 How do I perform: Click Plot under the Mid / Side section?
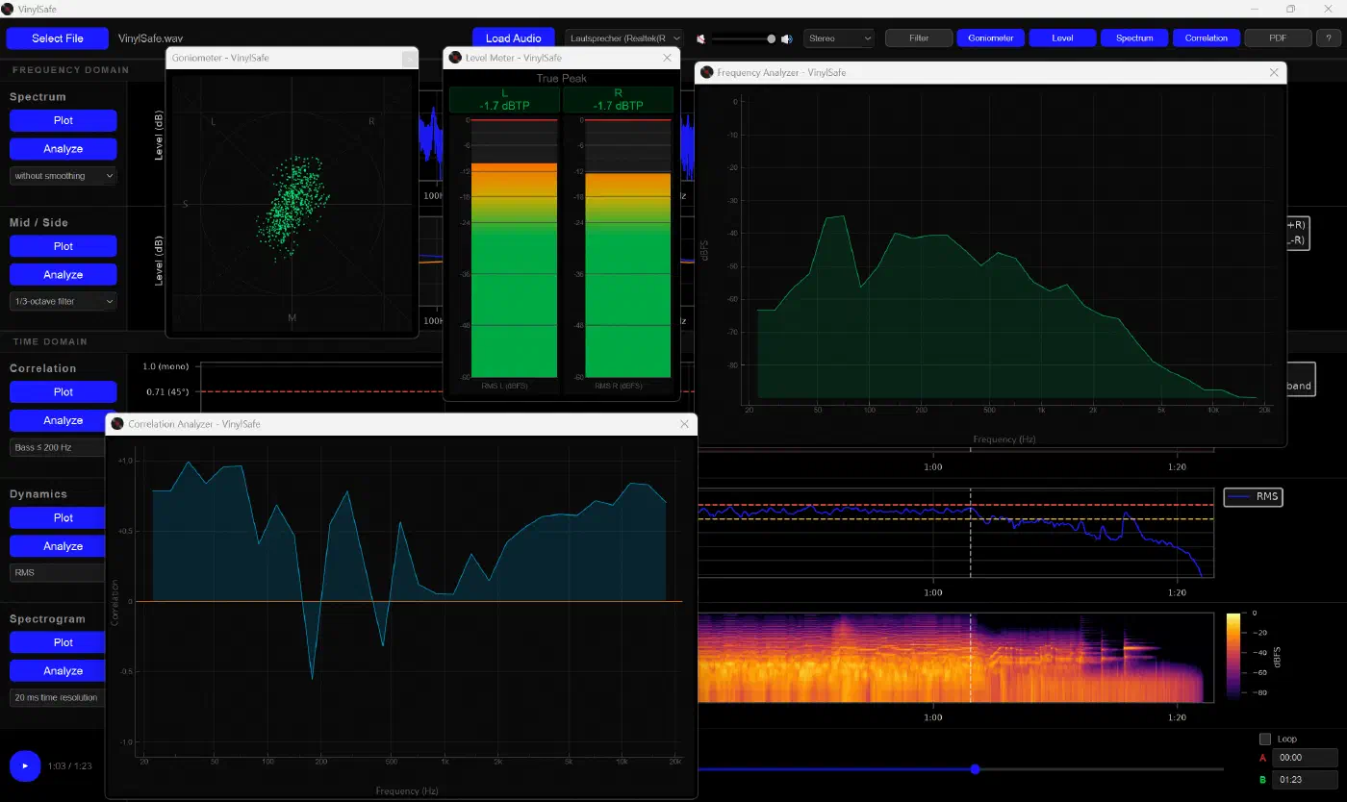point(64,246)
